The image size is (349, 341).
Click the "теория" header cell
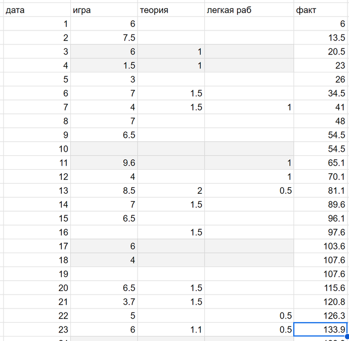click(x=171, y=9)
